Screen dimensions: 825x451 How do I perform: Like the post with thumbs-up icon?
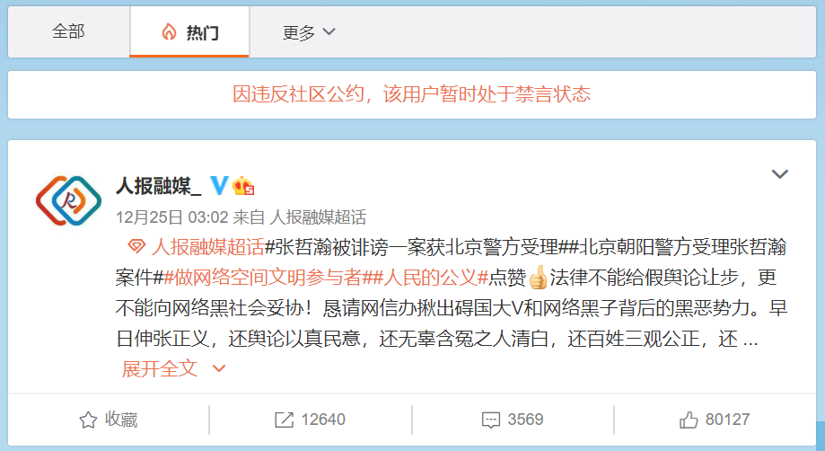689,420
